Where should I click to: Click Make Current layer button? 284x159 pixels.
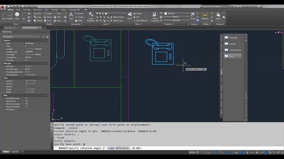tap(117, 17)
